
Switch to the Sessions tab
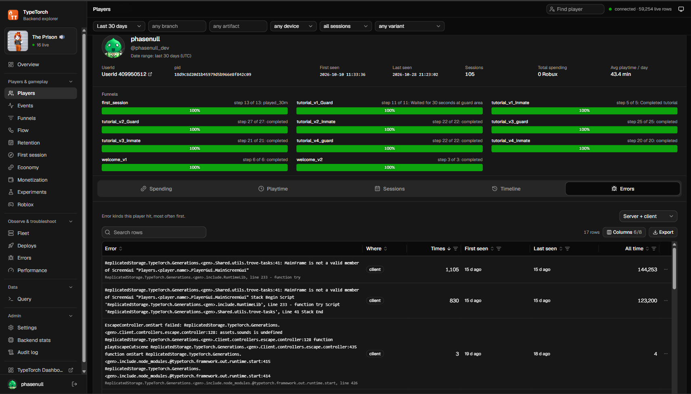click(390, 189)
